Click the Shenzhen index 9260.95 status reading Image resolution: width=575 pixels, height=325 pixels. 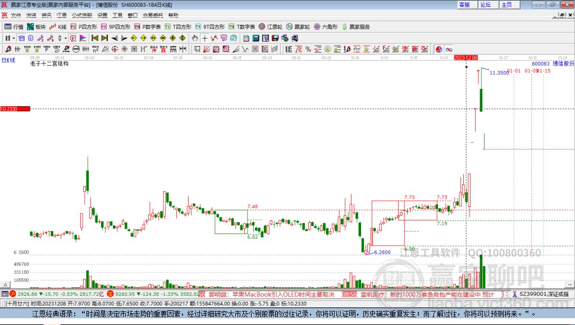tap(125, 294)
